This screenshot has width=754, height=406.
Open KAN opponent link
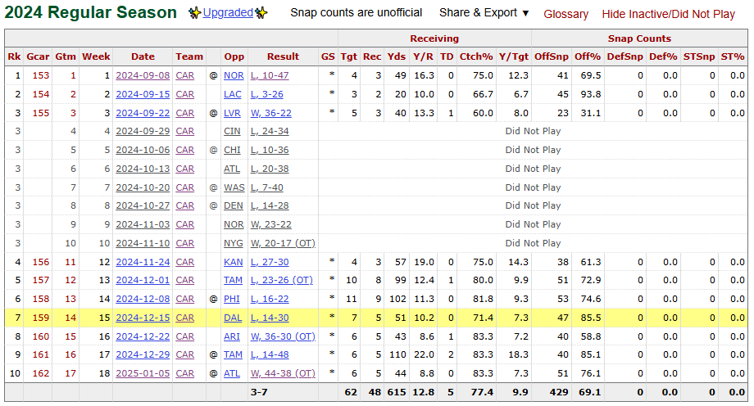click(x=234, y=262)
